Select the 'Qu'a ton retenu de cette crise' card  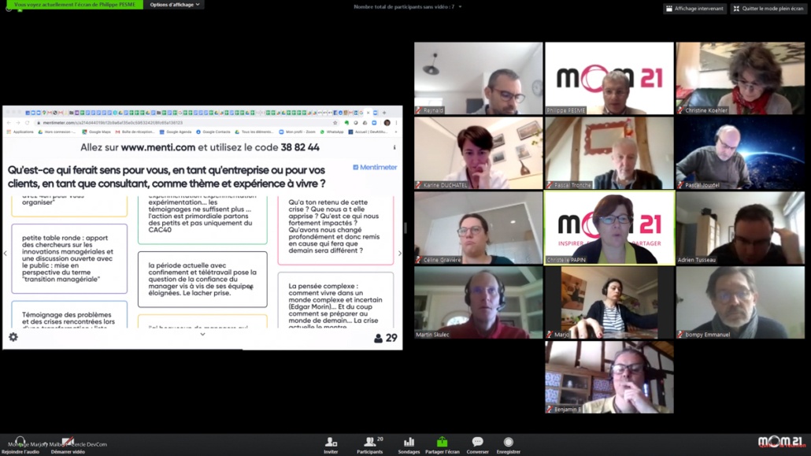click(x=335, y=230)
